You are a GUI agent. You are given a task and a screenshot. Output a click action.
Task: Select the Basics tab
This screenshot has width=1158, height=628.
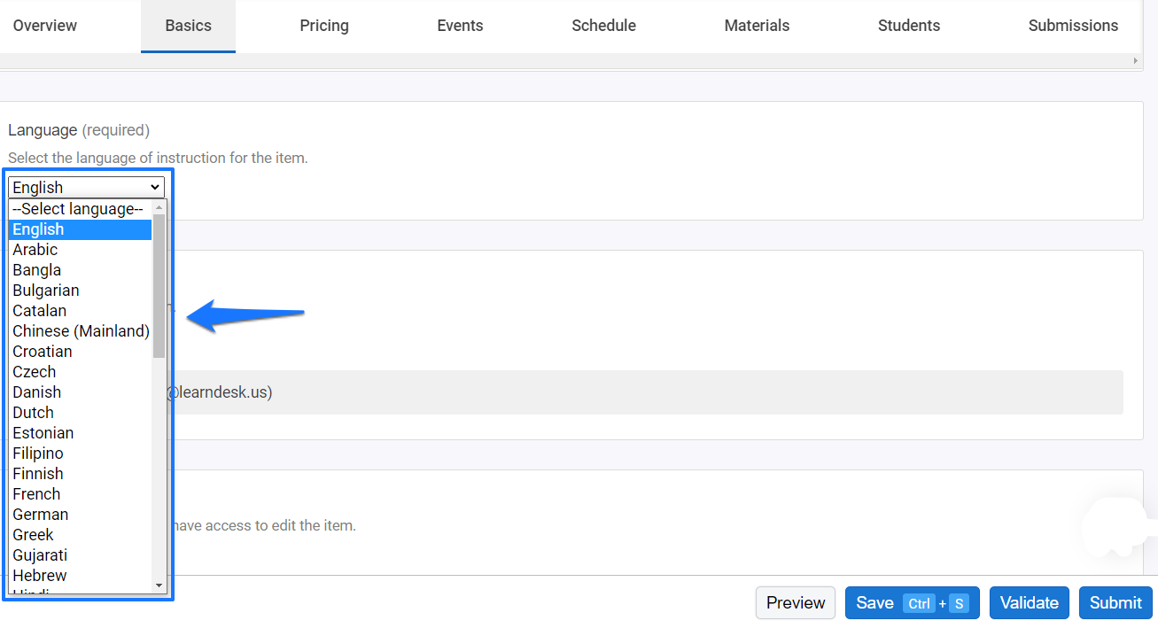[x=188, y=26]
